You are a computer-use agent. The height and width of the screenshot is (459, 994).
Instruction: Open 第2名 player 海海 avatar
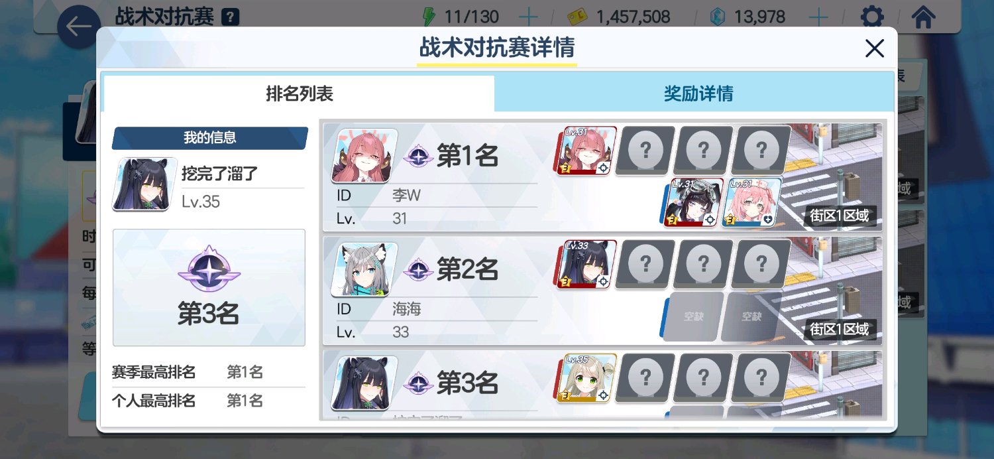pyautogui.click(x=364, y=269)
